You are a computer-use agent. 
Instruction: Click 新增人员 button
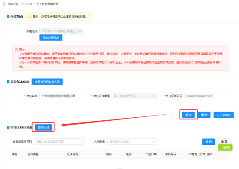click(44, 128)
